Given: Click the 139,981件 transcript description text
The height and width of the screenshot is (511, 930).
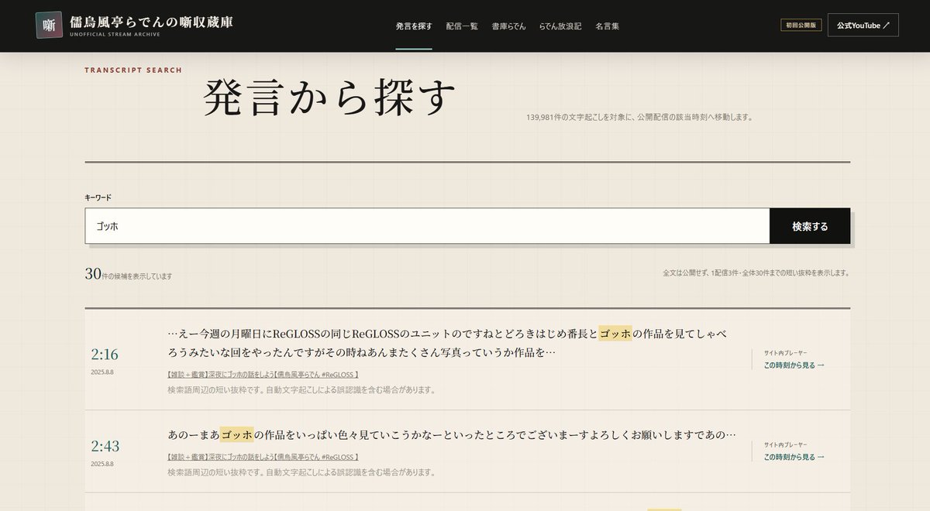Looking at the screenshot, I should point(640,118).
